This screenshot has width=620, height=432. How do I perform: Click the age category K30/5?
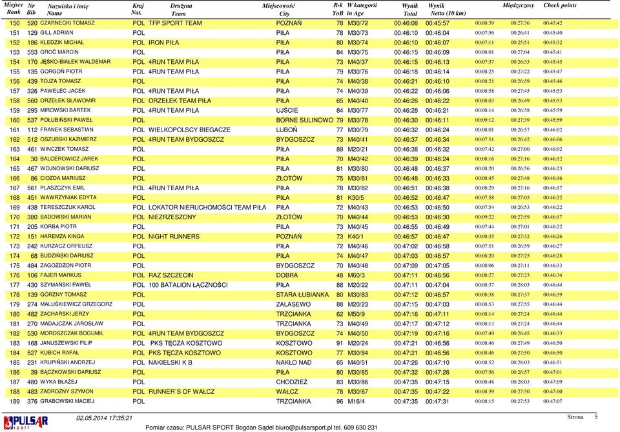[x=355, y=197]
